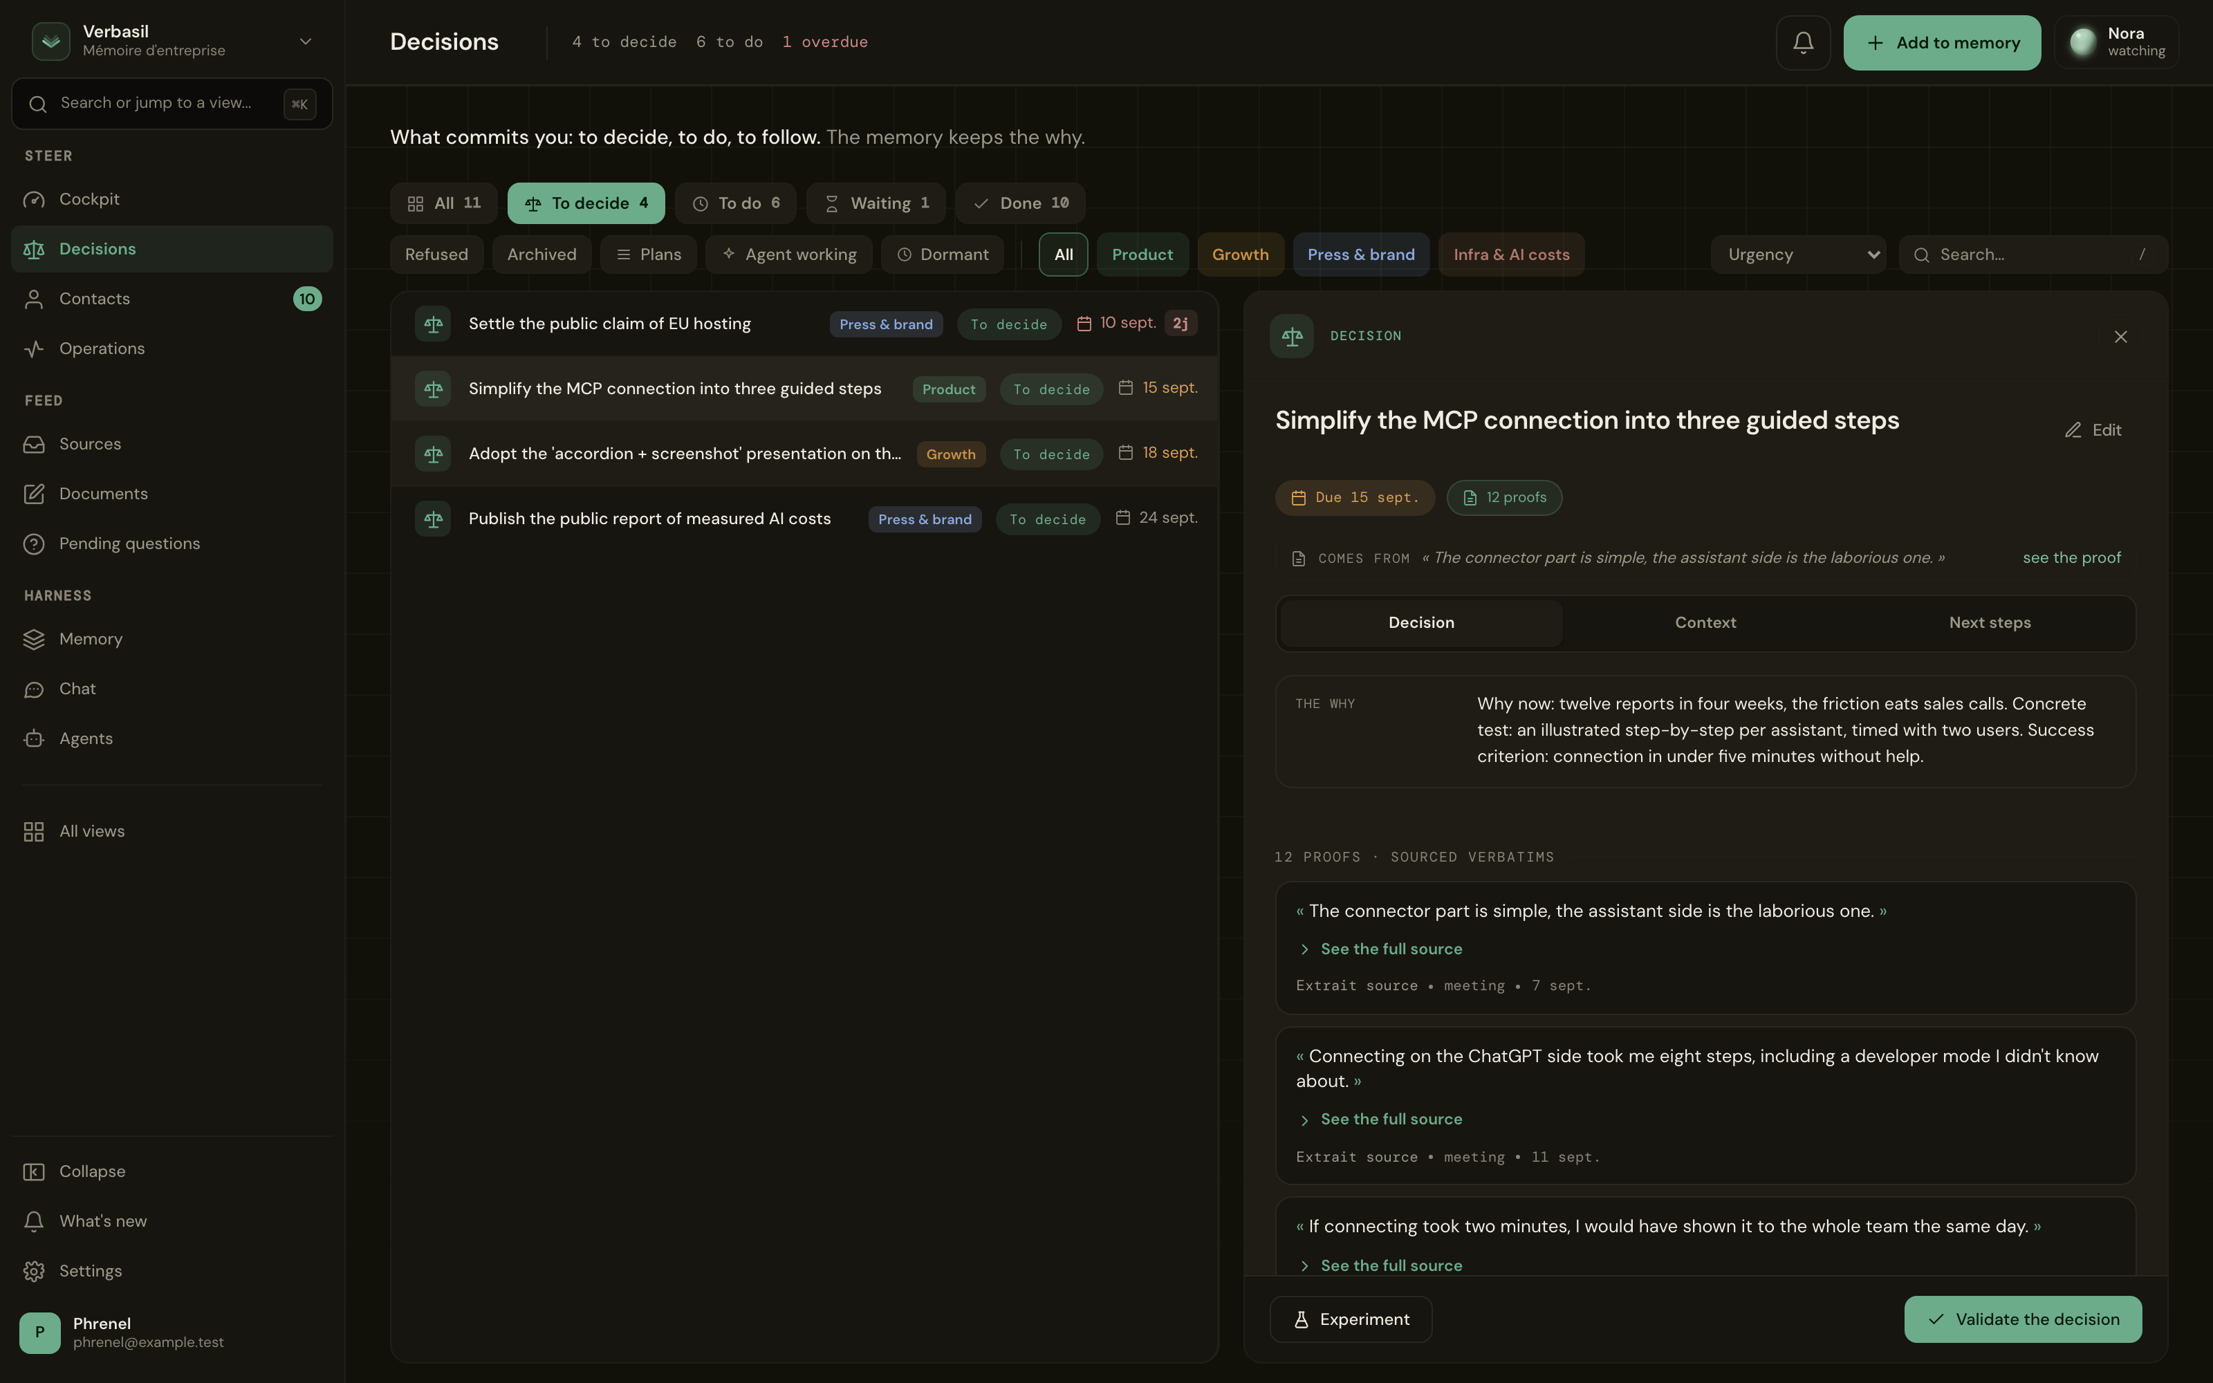Toggle the Agent working filter
The width and height of the screenshot is (2213, 1383).
coord(788,254)
